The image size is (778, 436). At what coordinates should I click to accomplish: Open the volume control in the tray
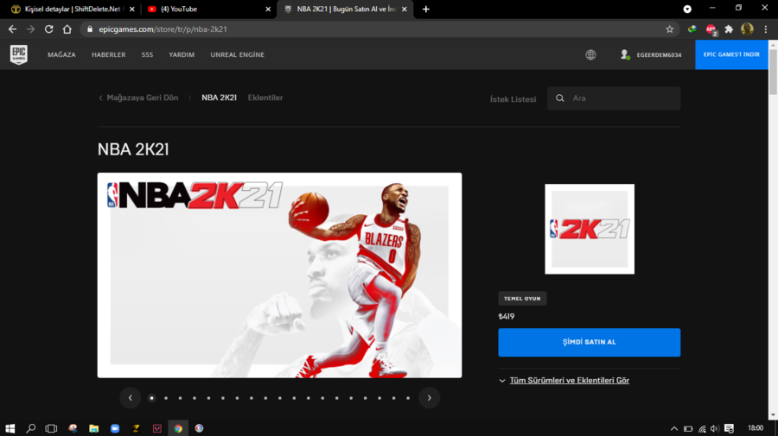(x=715, y=428)
